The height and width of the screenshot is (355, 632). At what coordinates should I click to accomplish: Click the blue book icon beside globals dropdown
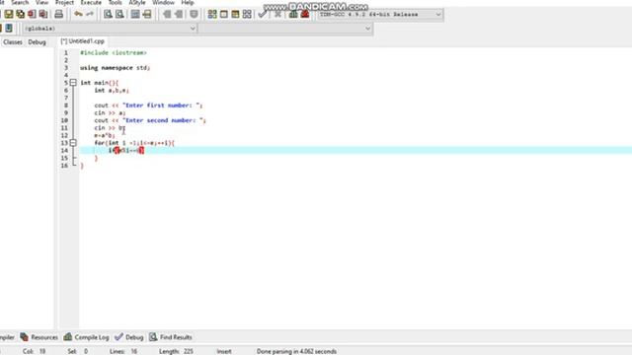click(9, 29)
